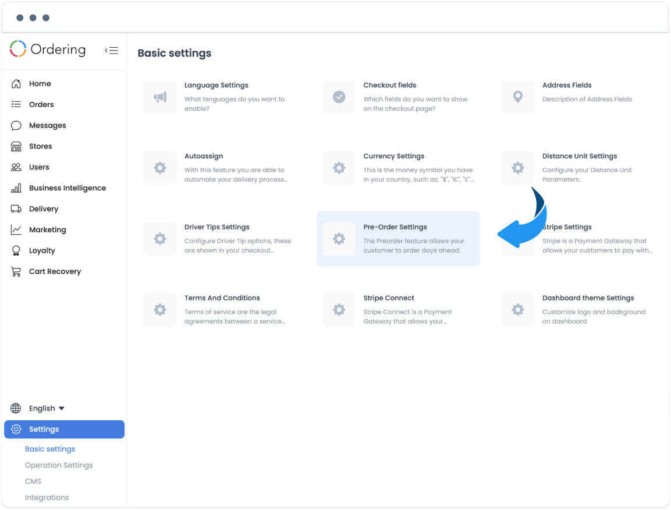Click the Terms And Conditions gear icon
The width and height of the screenshot is (671, 510).
point(160,310)
